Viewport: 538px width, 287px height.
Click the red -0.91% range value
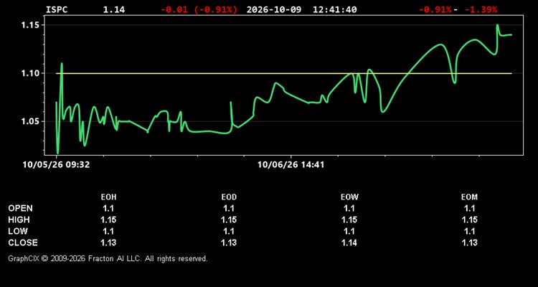pyautogui.click(x=435, y=9)
